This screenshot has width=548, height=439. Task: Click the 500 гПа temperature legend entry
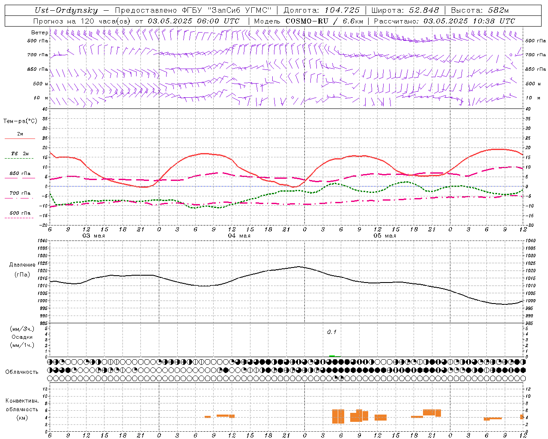point(20,213)
